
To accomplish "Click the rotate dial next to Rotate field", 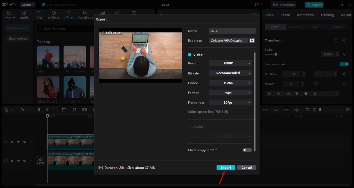I will pyautogui.click(x=316, y=84).
